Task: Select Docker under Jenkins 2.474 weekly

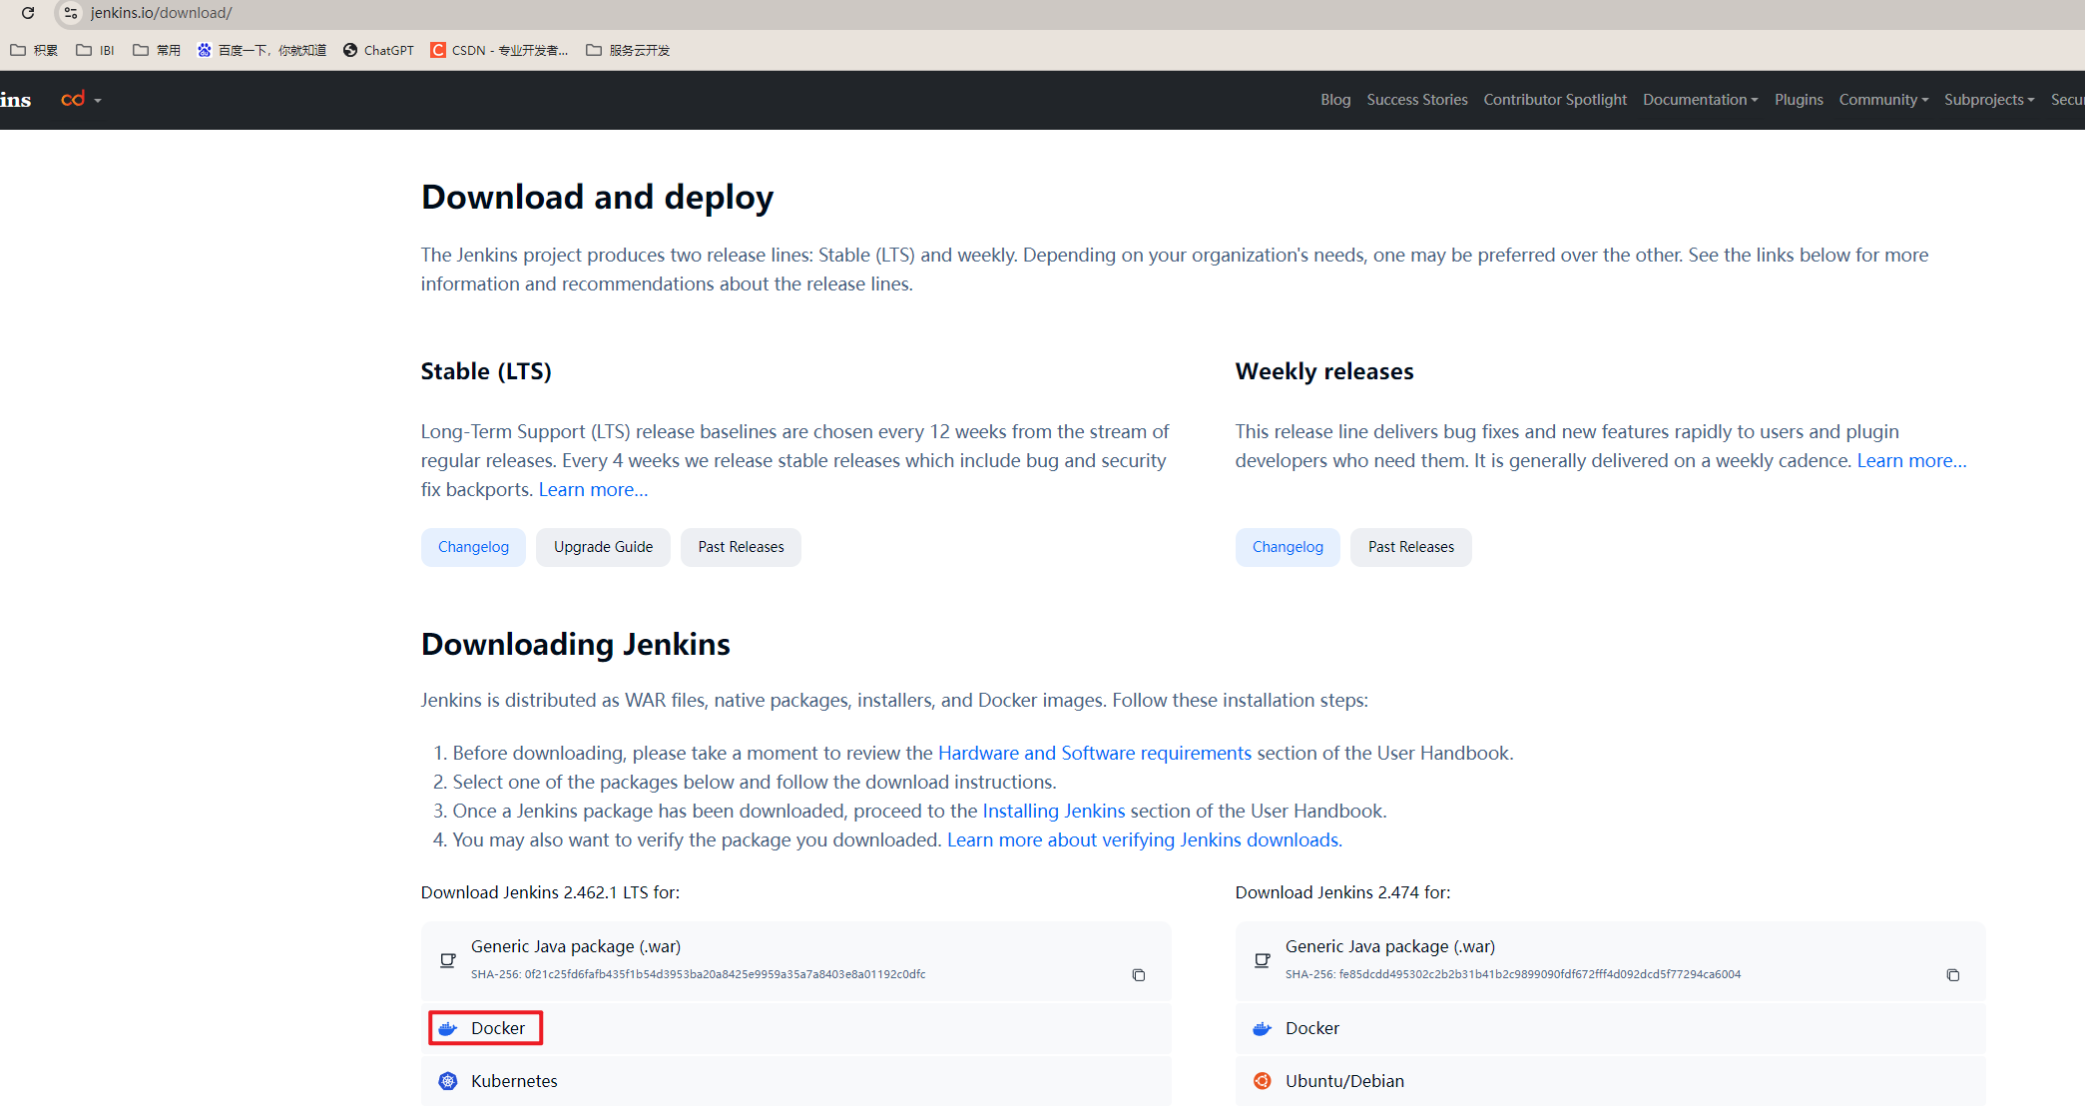Action: pyautogui.click(x=1610, y=1028)
